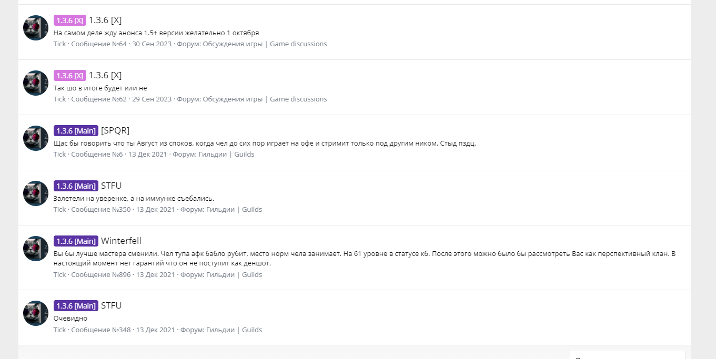This screenshot has width=716, height=359.
Task: Click the avatar beside message №348
Action: [36, 313]
